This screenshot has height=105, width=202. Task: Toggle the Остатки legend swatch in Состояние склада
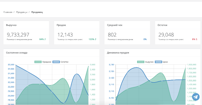56,62
